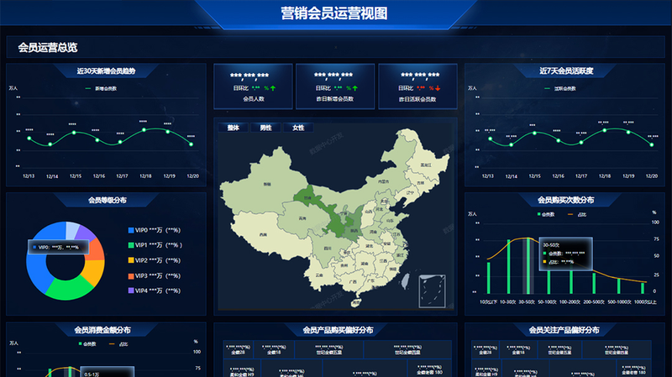Image resolution: width=672 pixels, height=377 pixels.
Task: Select 世纪金徽四星 cell in 会员产品购买偏好分布
Action: pyautogui.click(x=407, y=349)
